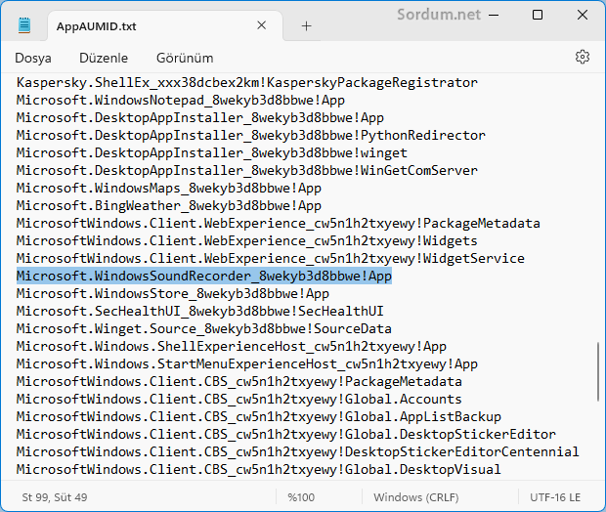
Task: Click the highlighted WindowsSoundRecorder line
Action: (x=204, y=277)
